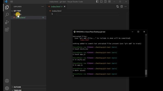163x91 pixels.
Task: Click the terminal scrollbar down arrow
Action: (146, 76)
